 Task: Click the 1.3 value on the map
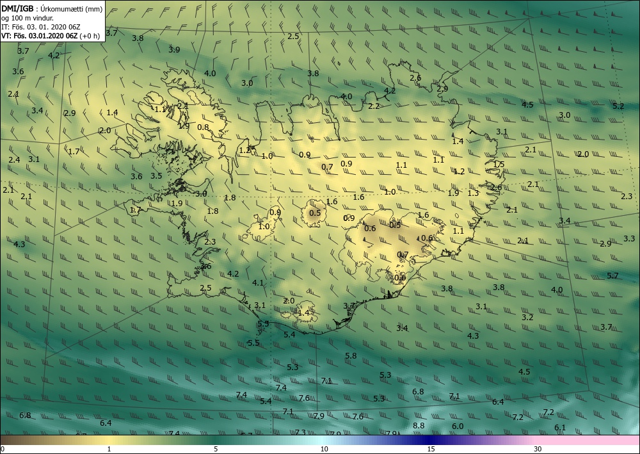pyautogui.click(x=473, y=193)
